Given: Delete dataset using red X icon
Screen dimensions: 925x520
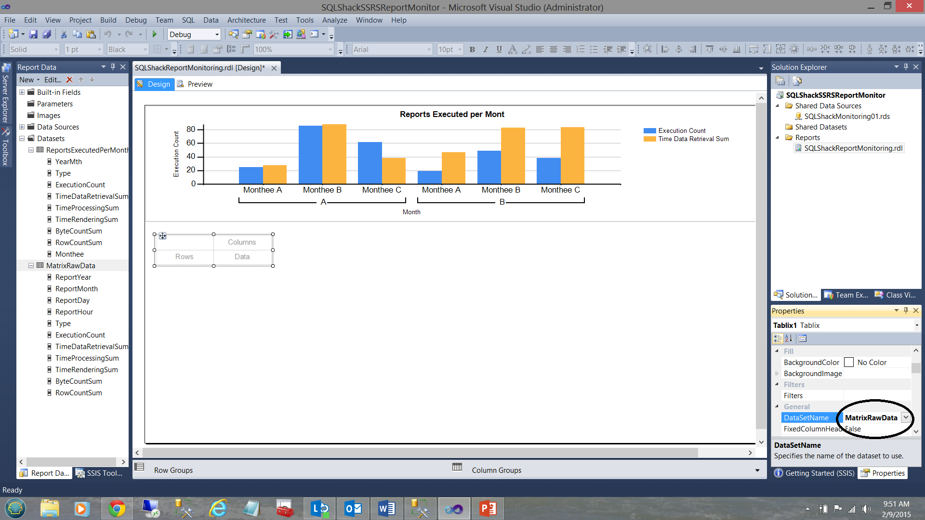Looking at the screenshot, I should [x=69, y=80].
